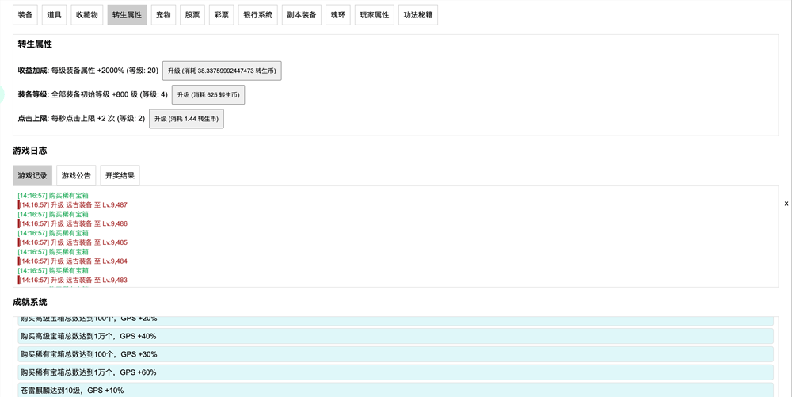
Task: Open the 开奖结果 log tab
Action: (x=120, y=176)
